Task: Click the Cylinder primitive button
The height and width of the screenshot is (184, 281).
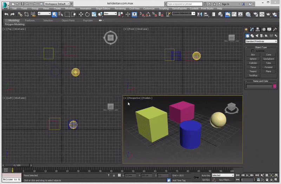Action: point(253,63)
